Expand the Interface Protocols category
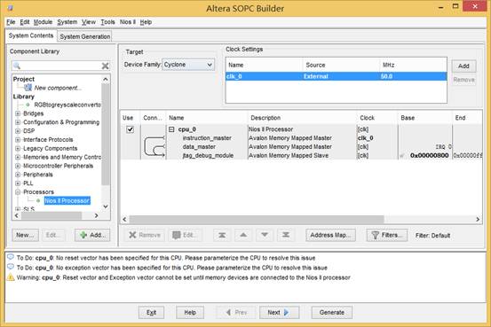This screenshot has height=327, width=491. pyautogui.click(x=18, y=140)
